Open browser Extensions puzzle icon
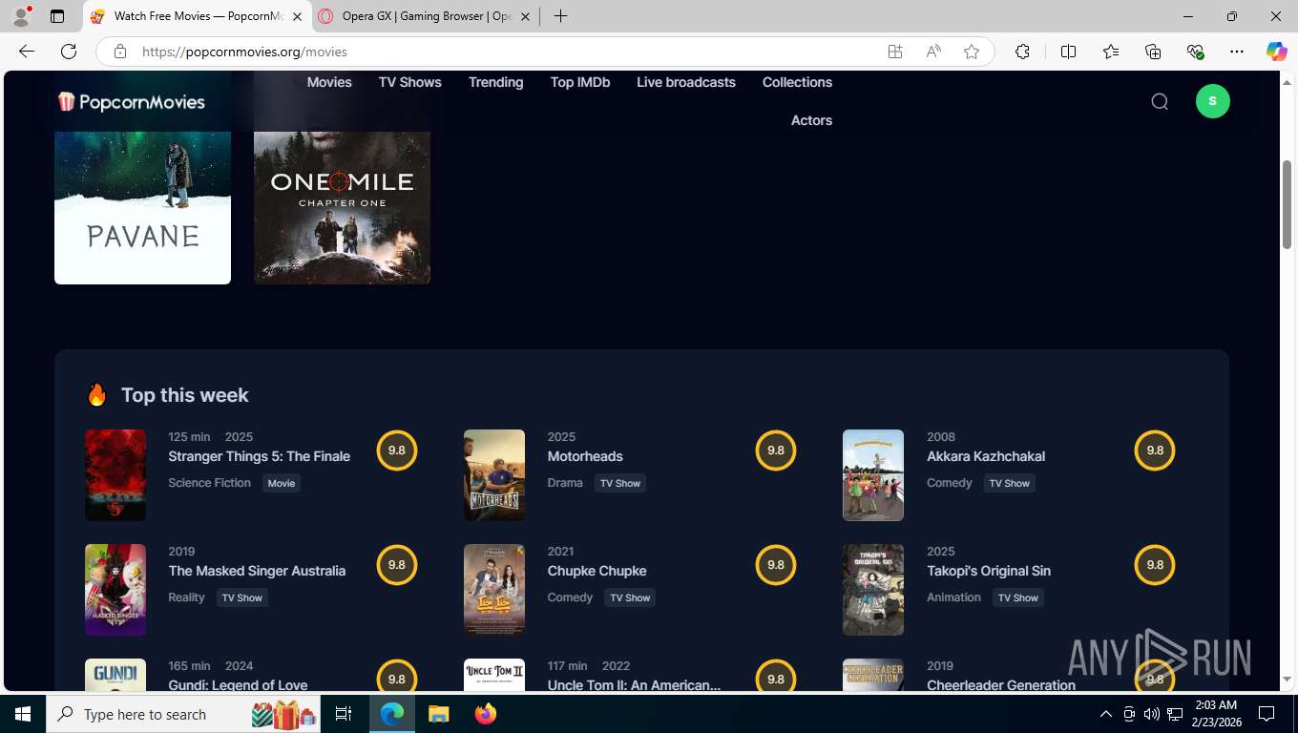The height and width of the screenshot is (733, 1298). [x=1022, y=52]
